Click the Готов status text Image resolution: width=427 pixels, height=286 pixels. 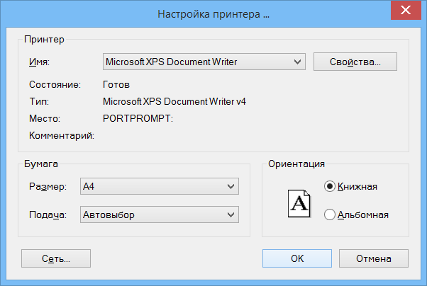pos(116,85)
